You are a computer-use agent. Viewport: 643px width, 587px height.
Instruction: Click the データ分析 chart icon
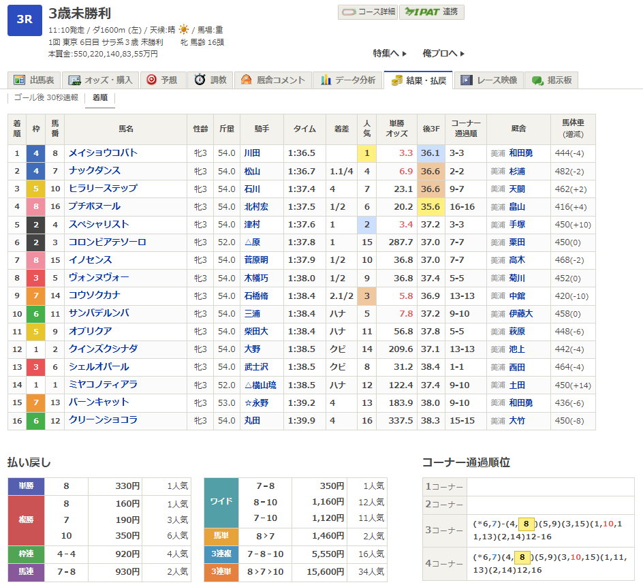pos(326,80)
